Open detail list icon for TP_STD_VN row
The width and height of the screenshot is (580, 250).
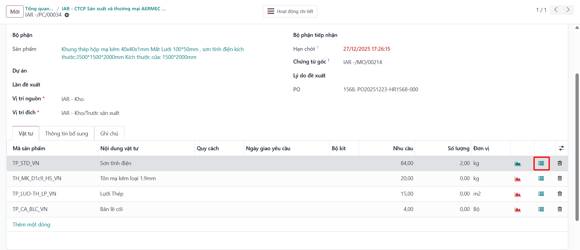point(541,163)
